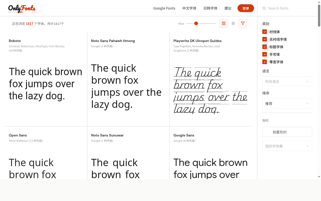Uncheck the 等宽字体 category checkbox
321x201 pixels.
point(265,62)
